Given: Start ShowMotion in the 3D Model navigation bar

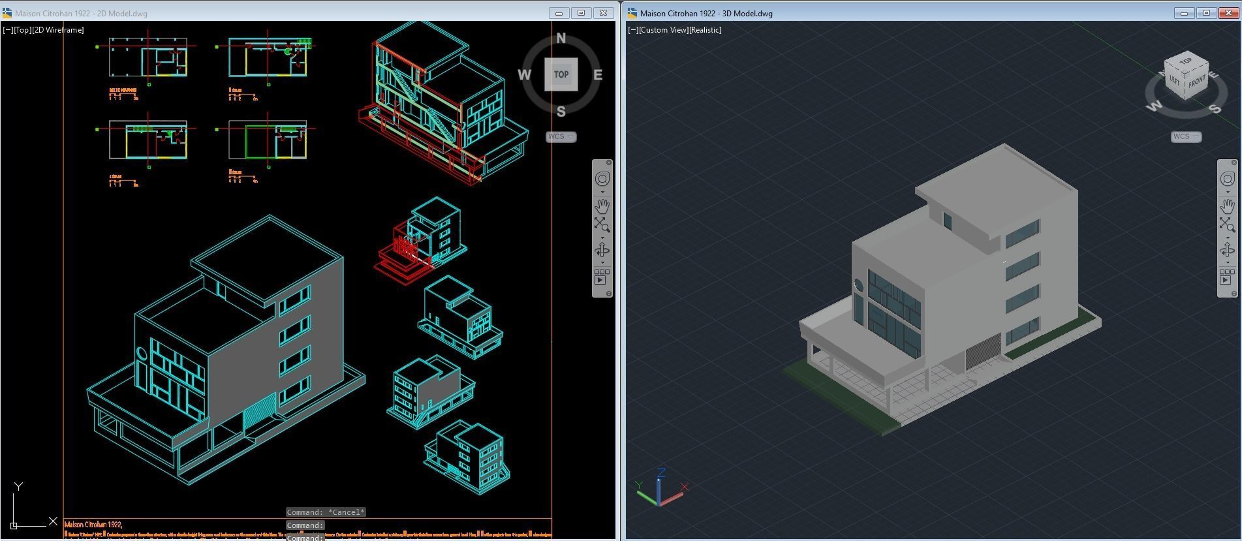Looking at the screenshot, I should (1227, 277).
